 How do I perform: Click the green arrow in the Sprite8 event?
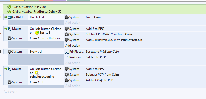[6, 29]
